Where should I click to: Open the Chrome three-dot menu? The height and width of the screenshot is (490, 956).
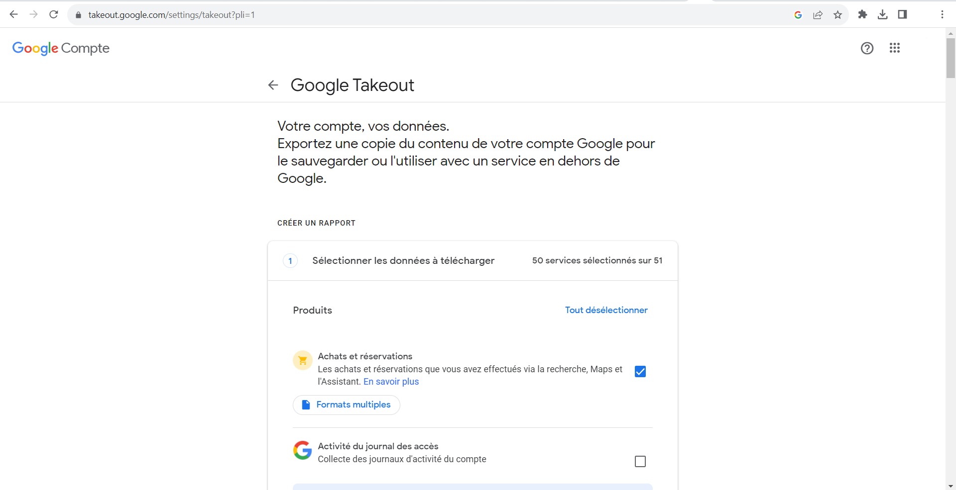click(942, 15)
